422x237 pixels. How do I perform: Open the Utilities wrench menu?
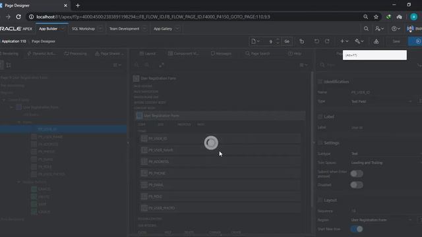pos(359,41)
